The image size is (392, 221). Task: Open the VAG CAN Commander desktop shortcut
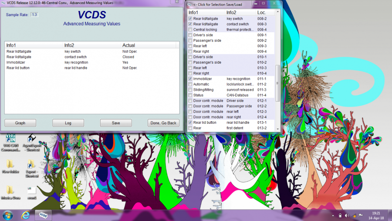pyautogui.click(x=10, y=139)
